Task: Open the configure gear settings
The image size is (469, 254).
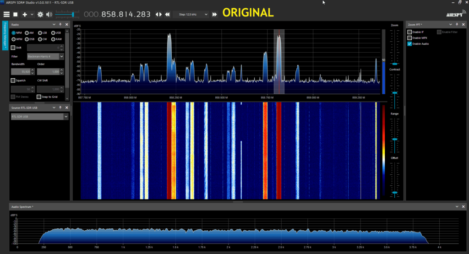Action: [40, 14]
